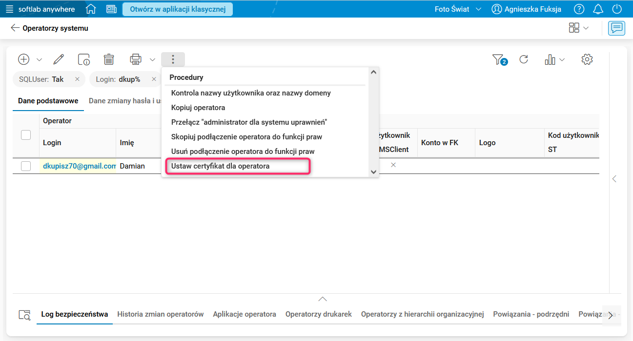Delete the operator with trash icon
Viewport: 633px width, 341px height.
point(109,59)
